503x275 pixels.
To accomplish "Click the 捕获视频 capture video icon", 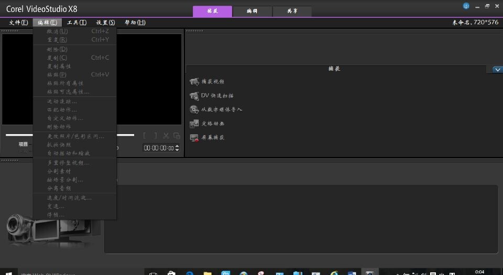I will pyautogui.click(x=194, y=82).
